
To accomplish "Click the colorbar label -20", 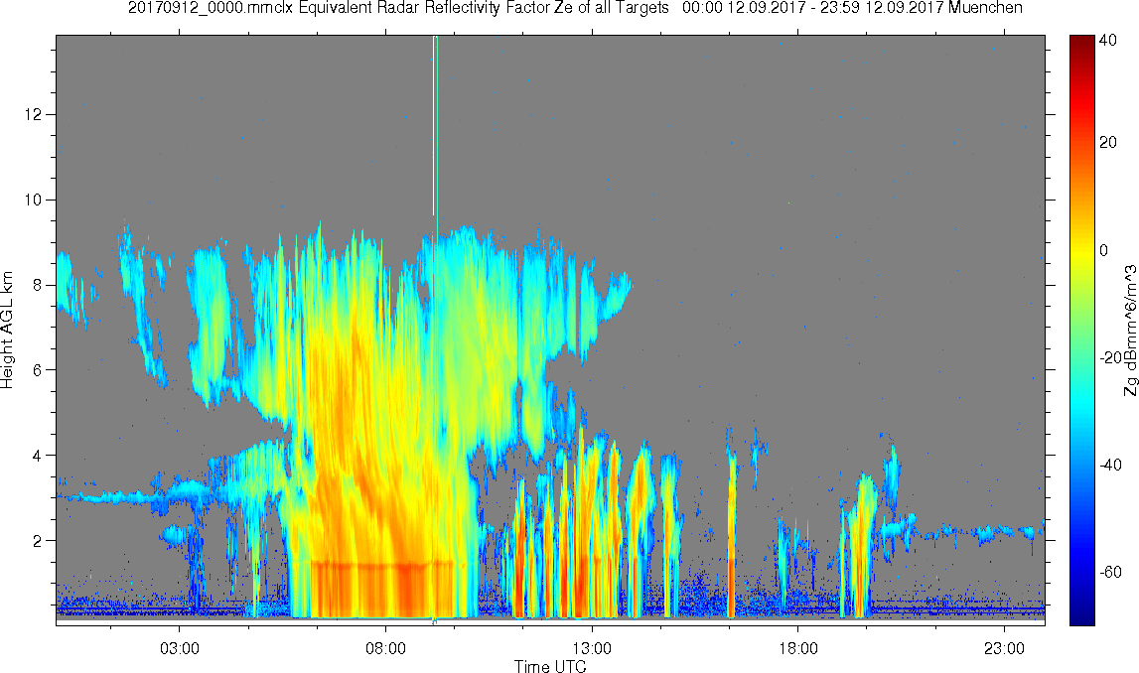I will tap(1108, 358).
